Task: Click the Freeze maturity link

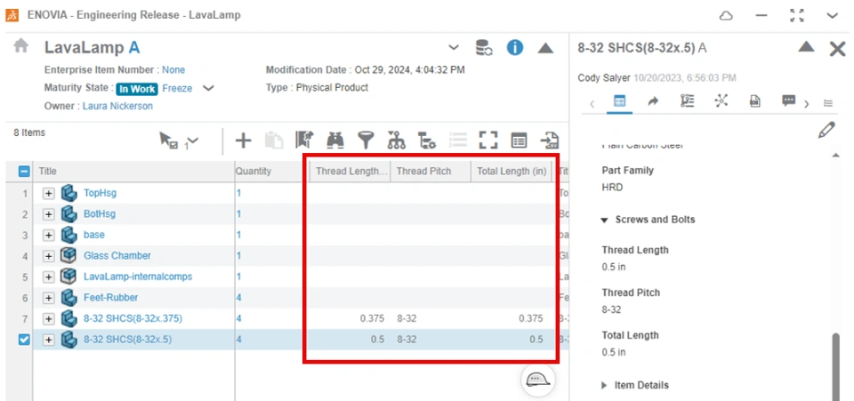Action: tap(177, 88)
